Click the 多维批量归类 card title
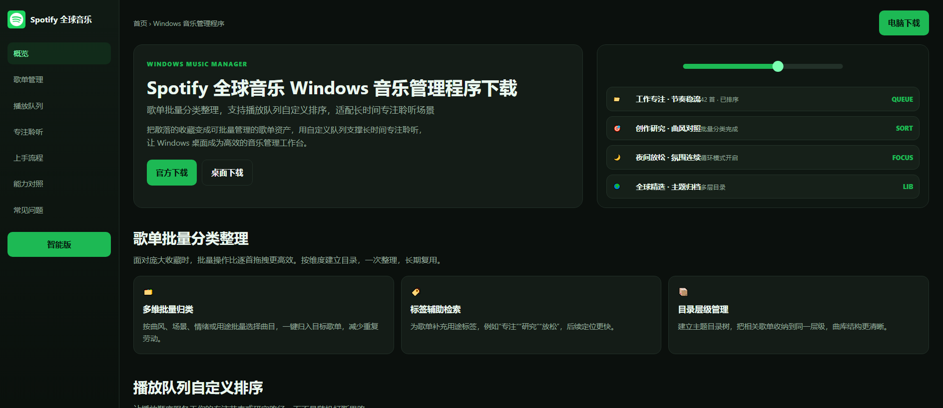The width and height of the screenshot is (943, 408). (x=168, y=309)
